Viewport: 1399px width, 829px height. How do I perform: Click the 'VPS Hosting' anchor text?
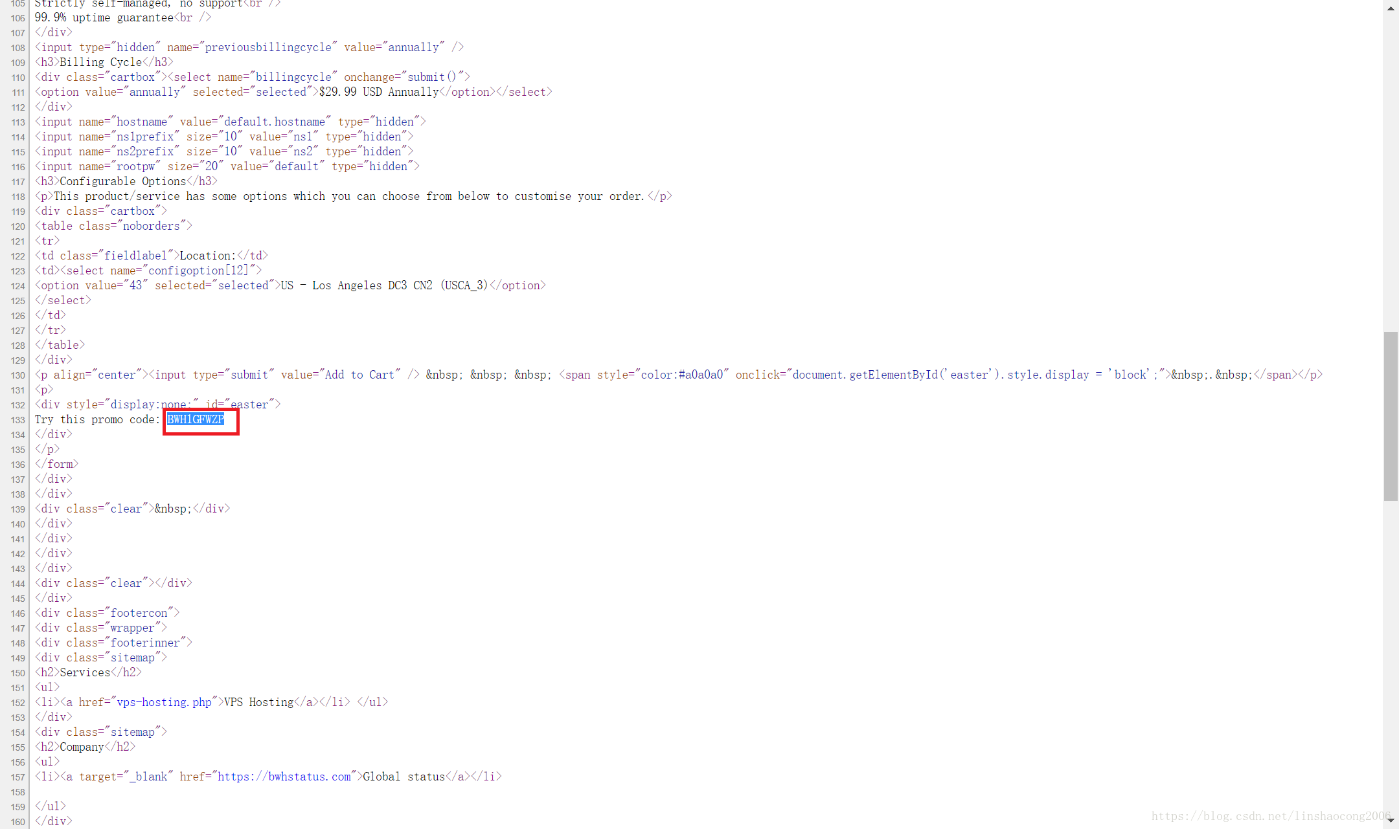tap(258, 702)
